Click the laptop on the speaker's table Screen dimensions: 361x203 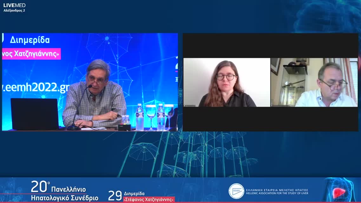coord(34,114)
